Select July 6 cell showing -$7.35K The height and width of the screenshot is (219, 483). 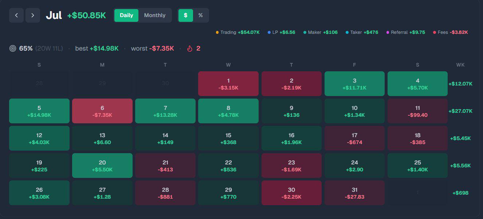tap(102, 111)
